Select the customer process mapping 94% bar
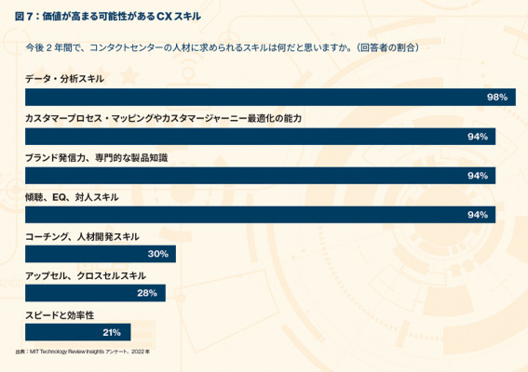Image resolution: width=528 pixels, height=372 pixels. coord(261,137)
